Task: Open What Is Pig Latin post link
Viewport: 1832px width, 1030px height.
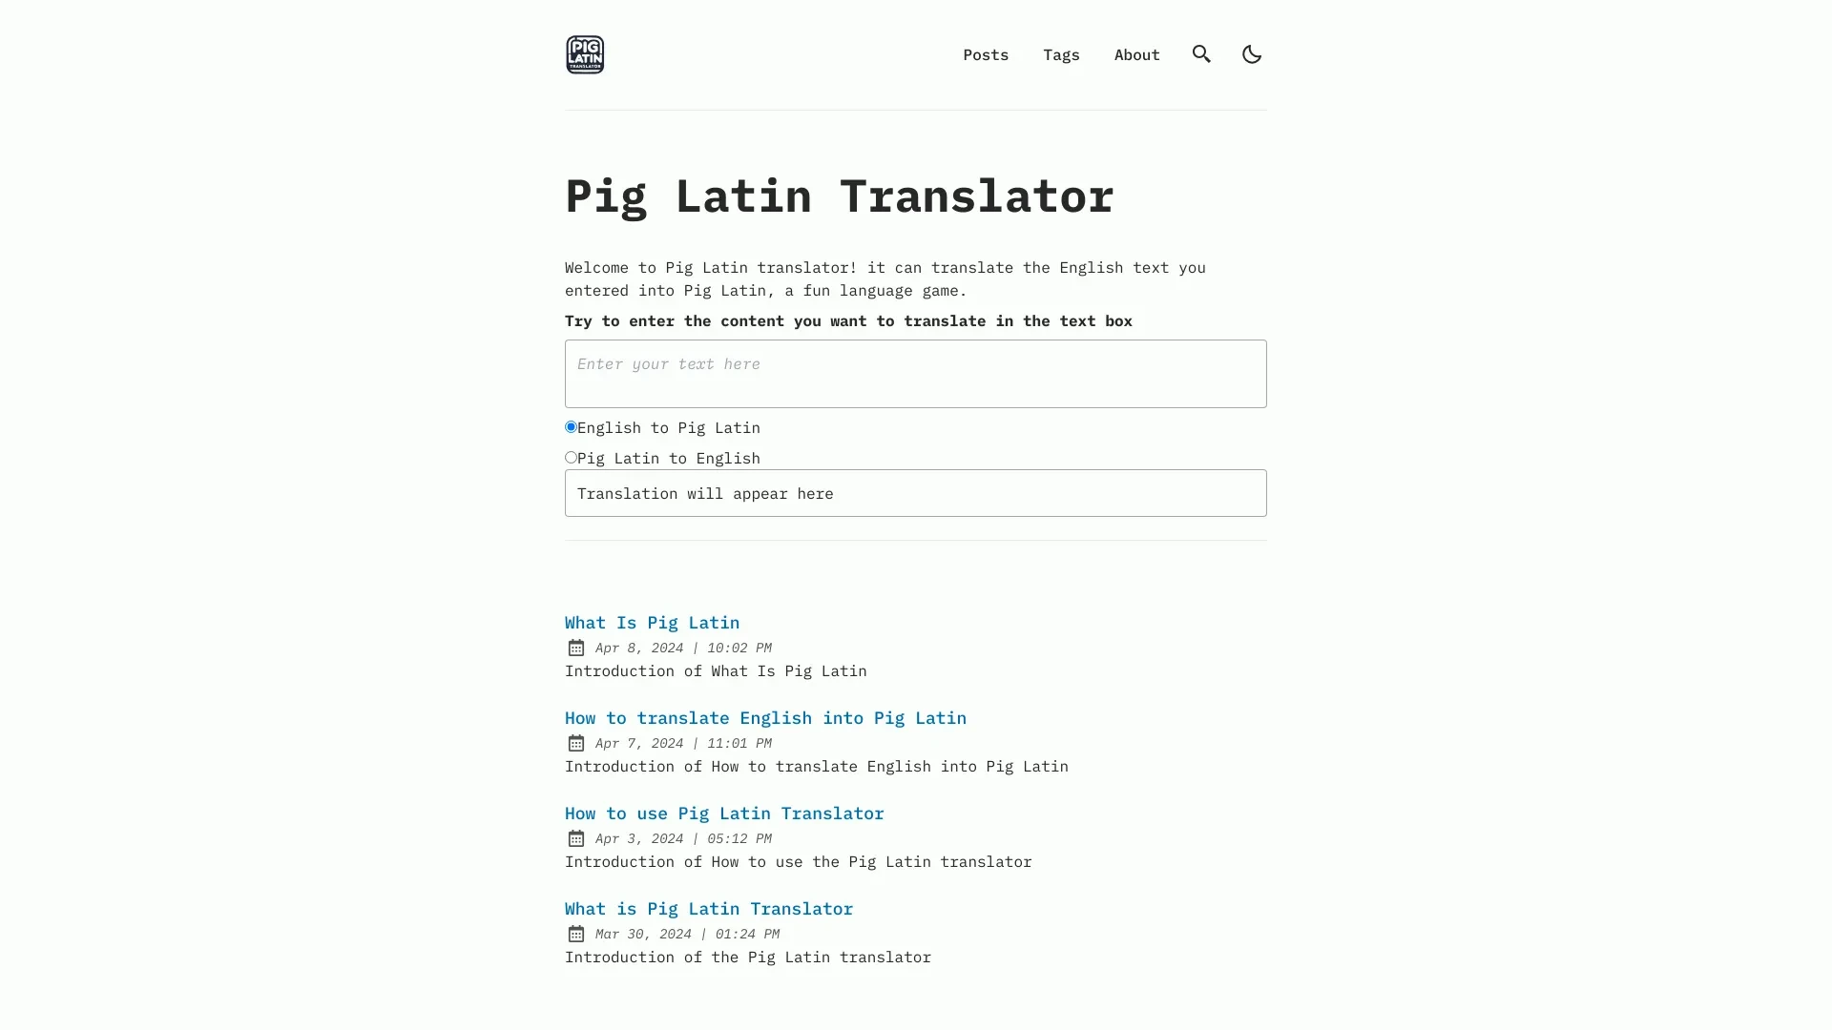Action: coord(652,623)
